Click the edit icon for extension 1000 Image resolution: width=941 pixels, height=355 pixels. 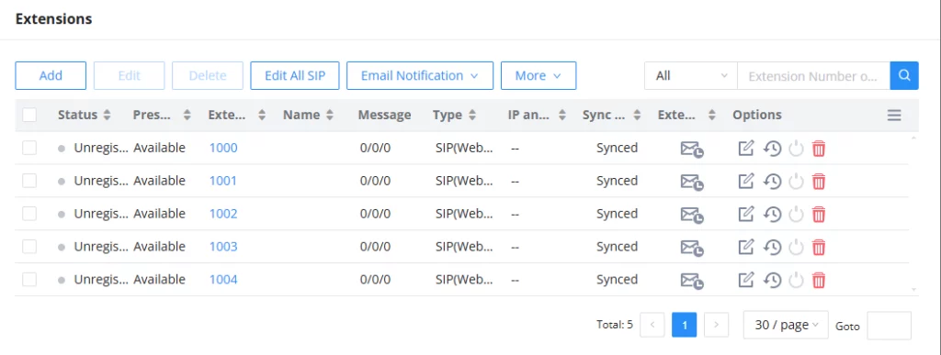click(745, 148)
